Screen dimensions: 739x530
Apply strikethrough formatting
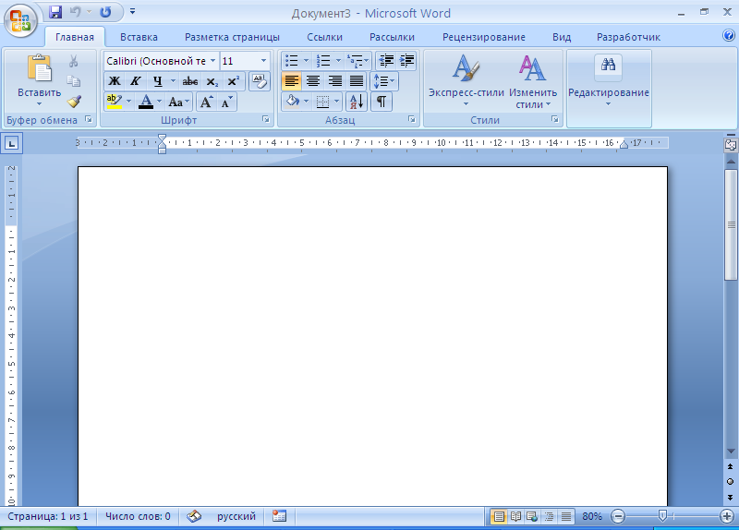click(x=190, y=81)
